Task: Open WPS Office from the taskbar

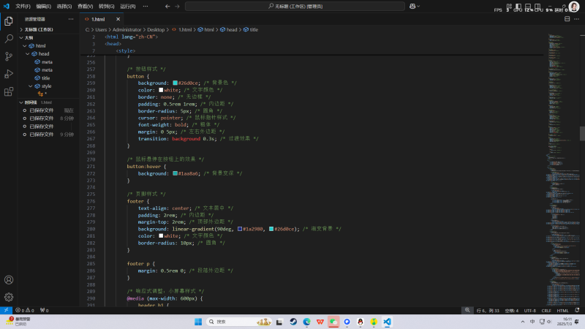Action: coord(320,322)
